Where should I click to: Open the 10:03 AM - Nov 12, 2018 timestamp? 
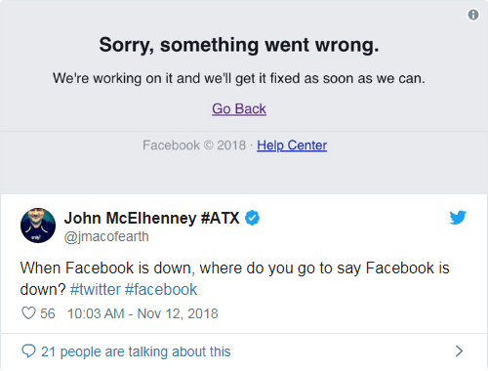coord(142,313)
